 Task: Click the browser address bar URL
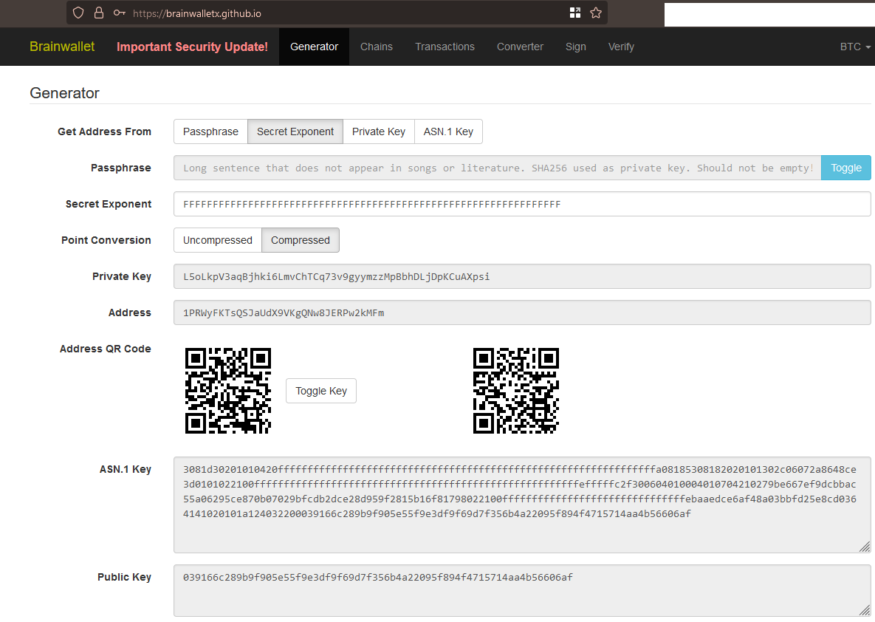[197, 13]
